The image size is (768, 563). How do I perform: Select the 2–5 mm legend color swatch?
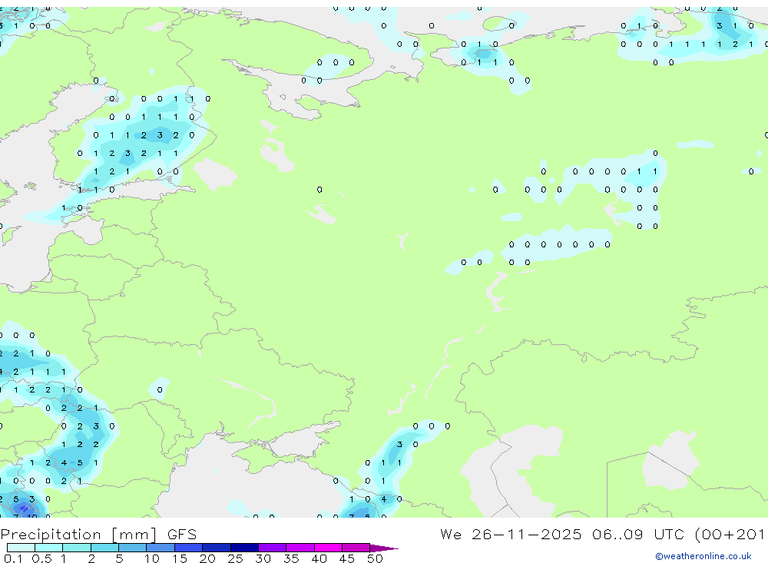coord(104,548)
